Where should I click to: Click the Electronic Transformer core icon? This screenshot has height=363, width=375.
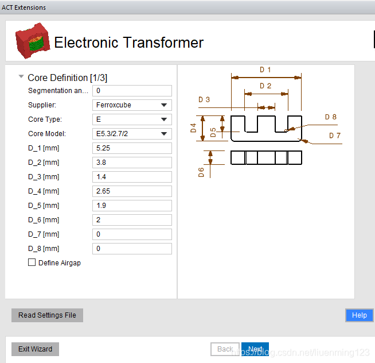coord(31,41)
